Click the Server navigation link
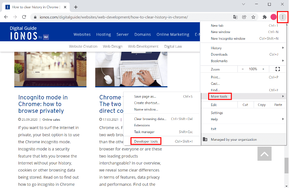The image size is (289, 188). [123, 35]
